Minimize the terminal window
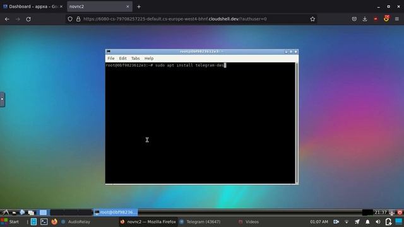Image resolution: width=404 pixels, height=227 pixels. [x=286, y=52]
